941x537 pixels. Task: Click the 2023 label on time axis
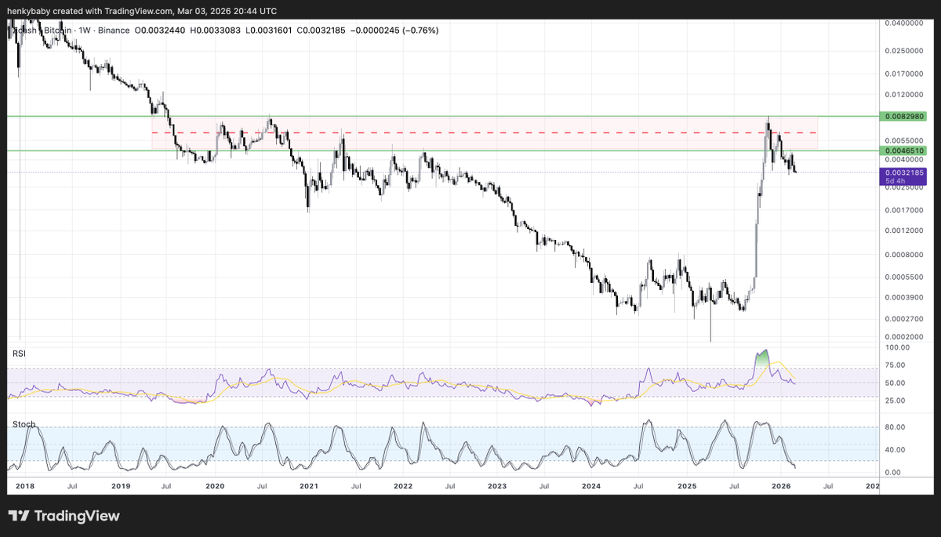[496, 486]
